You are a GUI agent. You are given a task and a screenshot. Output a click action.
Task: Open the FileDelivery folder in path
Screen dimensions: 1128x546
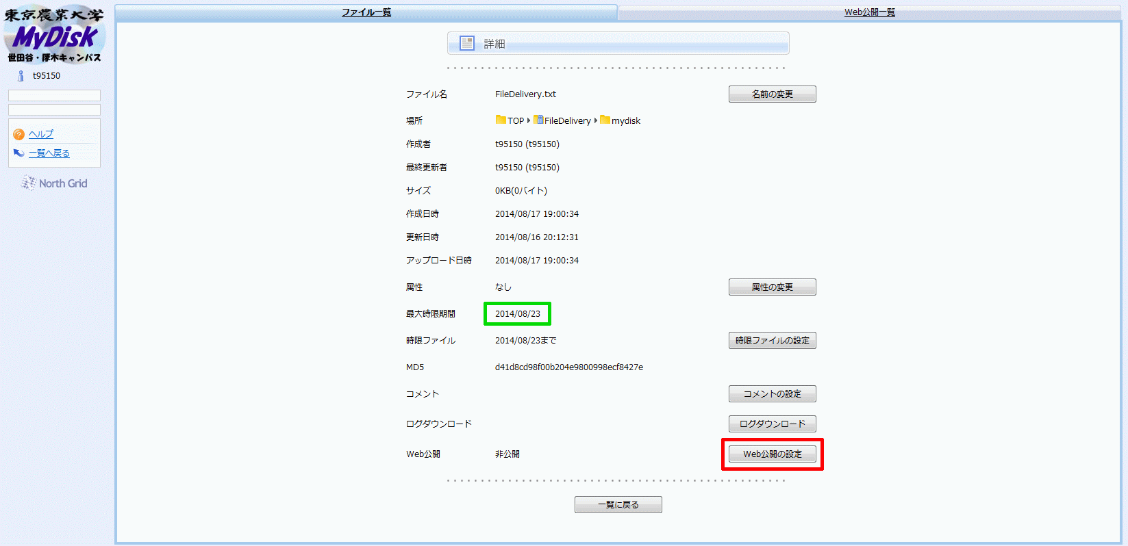(562, 120)
